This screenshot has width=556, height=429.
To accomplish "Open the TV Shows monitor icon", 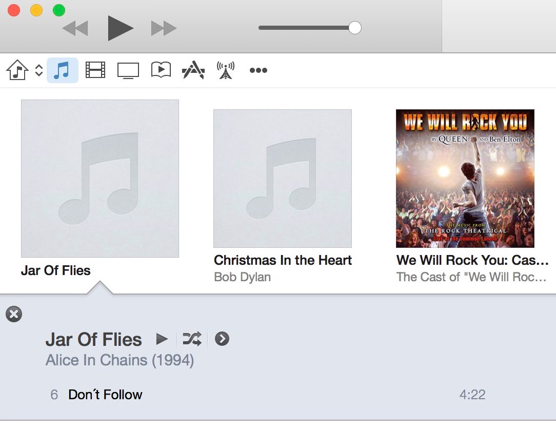I will [x=128, y=70].
